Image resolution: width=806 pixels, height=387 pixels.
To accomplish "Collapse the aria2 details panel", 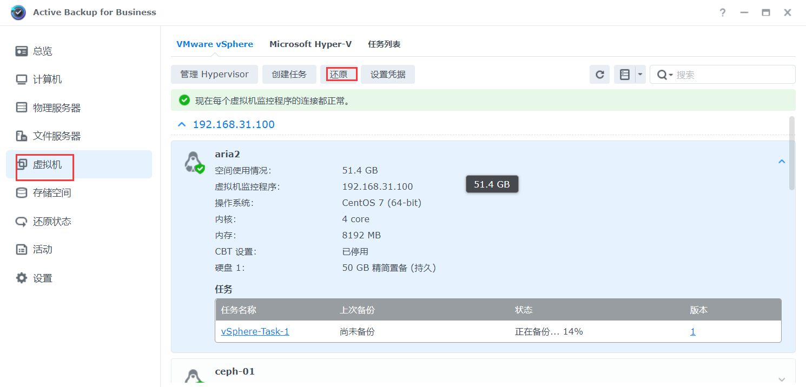I will (781, 161).
